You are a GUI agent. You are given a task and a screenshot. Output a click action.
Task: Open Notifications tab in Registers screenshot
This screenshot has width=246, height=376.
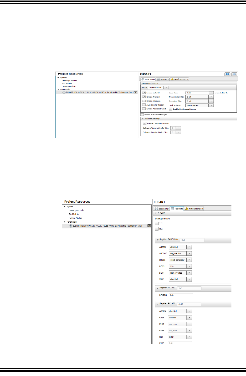(x=194, y=209)
